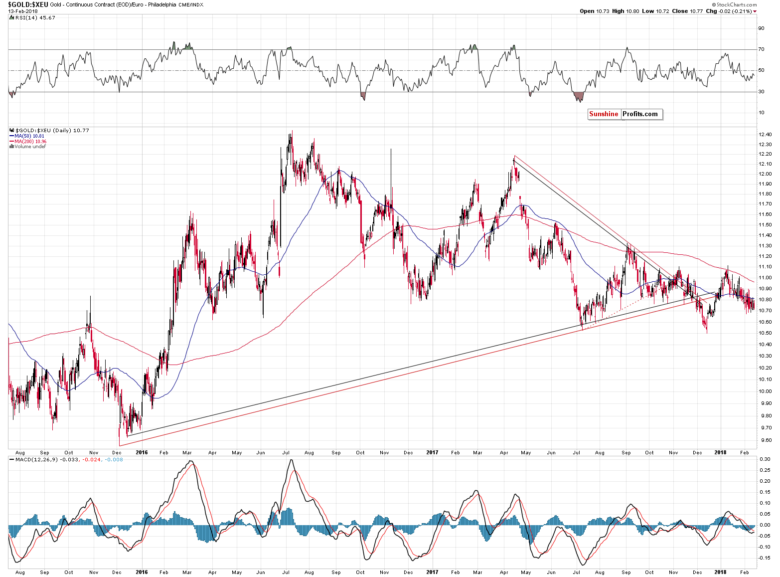The height and width of the screenshot is (577, 780).
Task: Click the Volume undef legend text
Action: pyautogui.click(x=30, y=147)
